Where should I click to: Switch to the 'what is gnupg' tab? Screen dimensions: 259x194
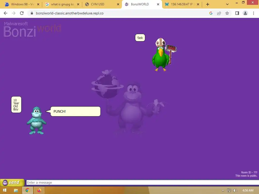(62, 4)
